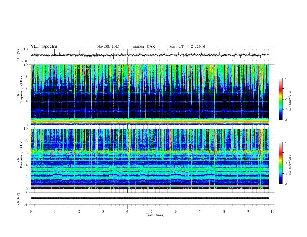This screenshot has height=237, width=307.
Task: Click the "-5" label on ch.1 color scale
Action: (x=286, y=99)
